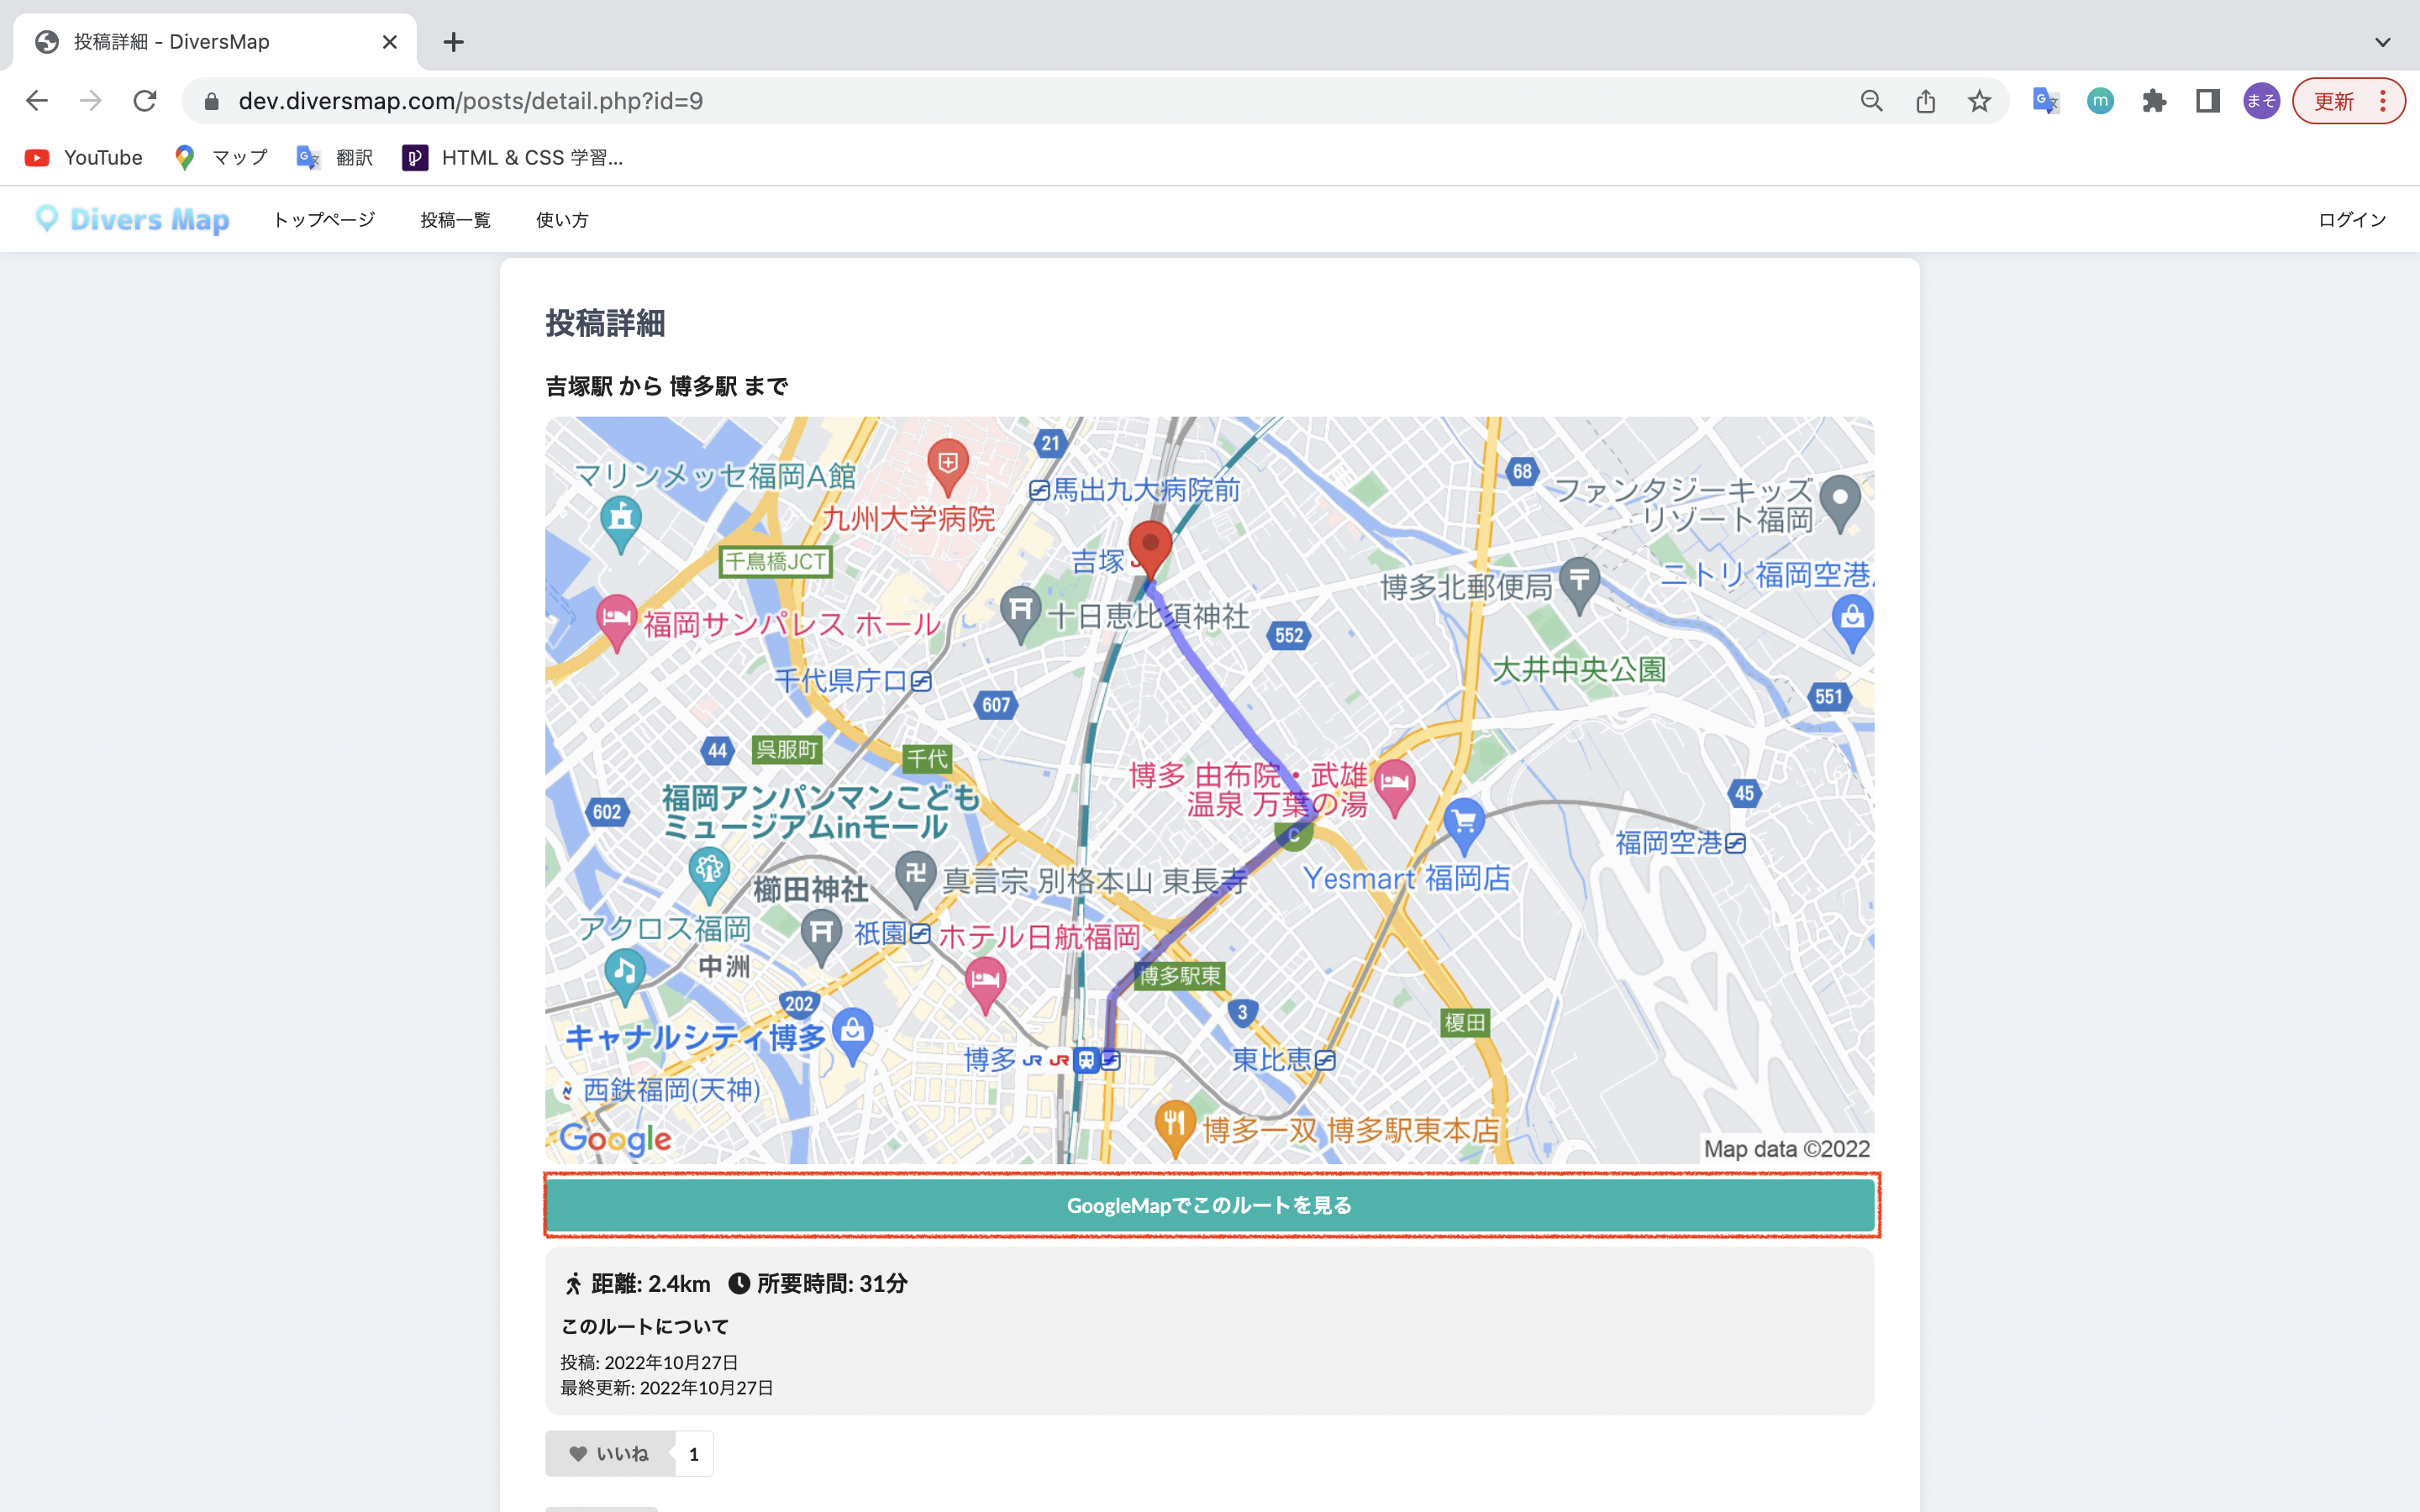
Task: Open the tab search chevron menu
Action: (2381, 42)
